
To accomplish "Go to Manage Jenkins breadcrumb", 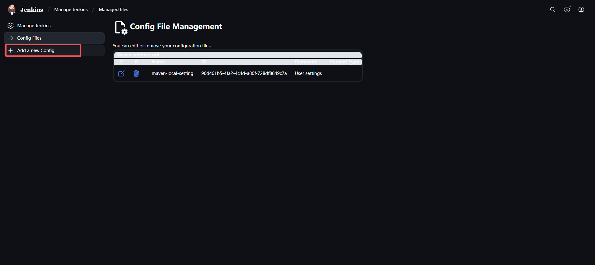I will tap(71, 10).
